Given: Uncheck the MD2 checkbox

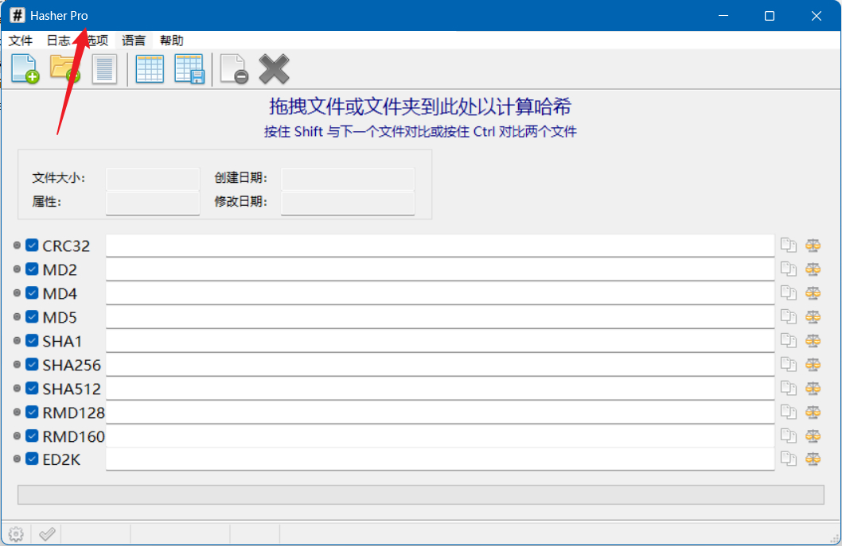Looking at the screenshot, I should pos(32,269).
